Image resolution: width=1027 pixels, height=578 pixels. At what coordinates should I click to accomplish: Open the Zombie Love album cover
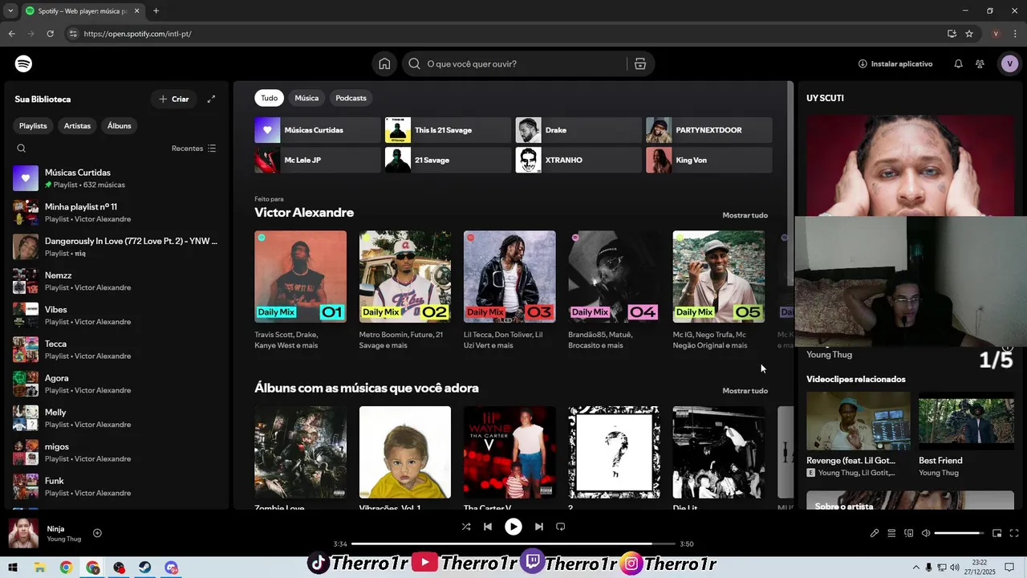coord(301,452)
